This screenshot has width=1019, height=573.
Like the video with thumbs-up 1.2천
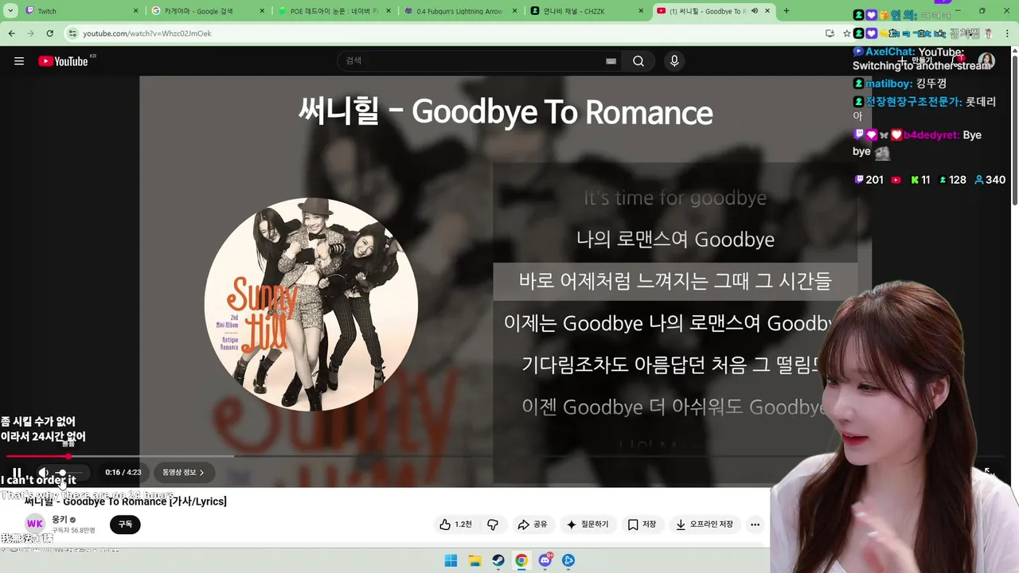coord(455,524)
